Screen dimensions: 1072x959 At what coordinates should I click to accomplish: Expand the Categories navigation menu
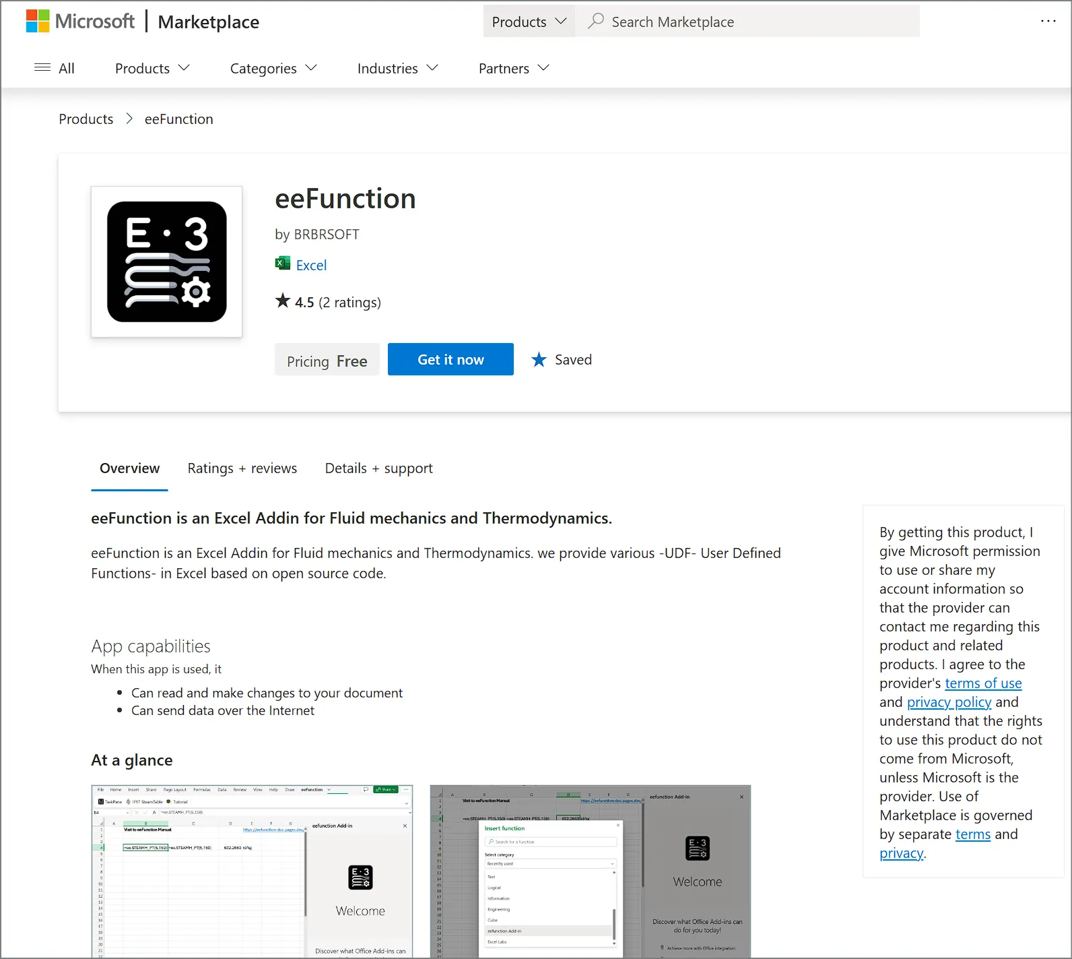[x=273, y=68]
